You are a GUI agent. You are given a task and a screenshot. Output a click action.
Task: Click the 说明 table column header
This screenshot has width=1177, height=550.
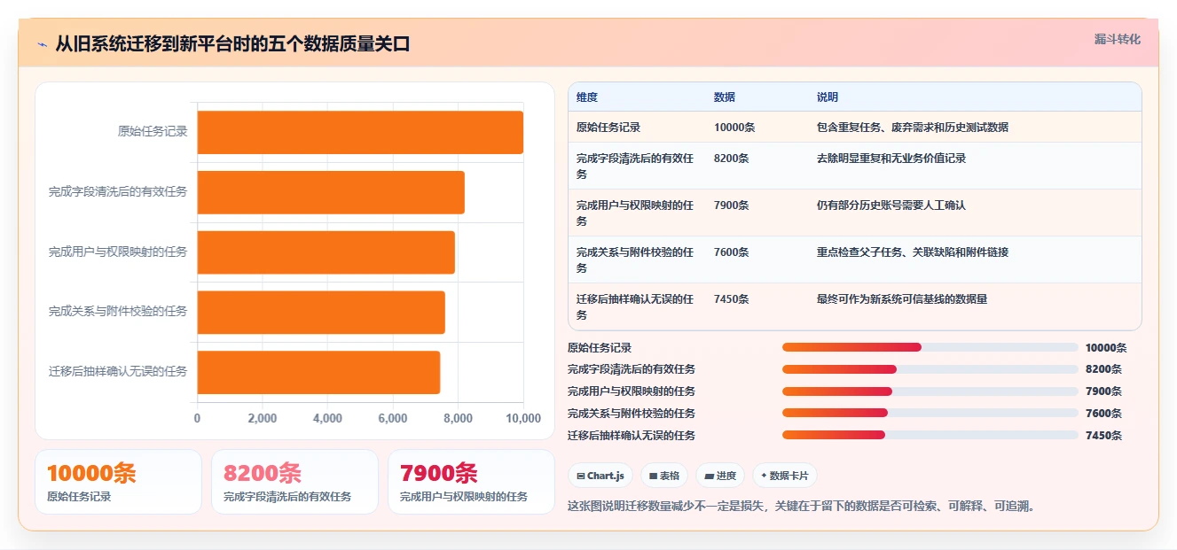(828, 97)
